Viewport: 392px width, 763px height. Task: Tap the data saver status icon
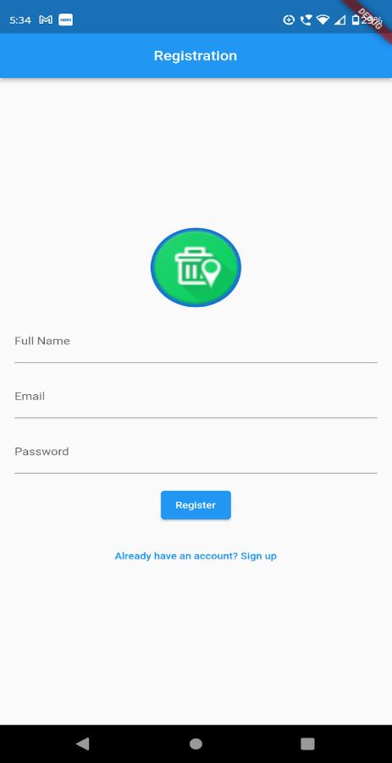coord(289,20)
